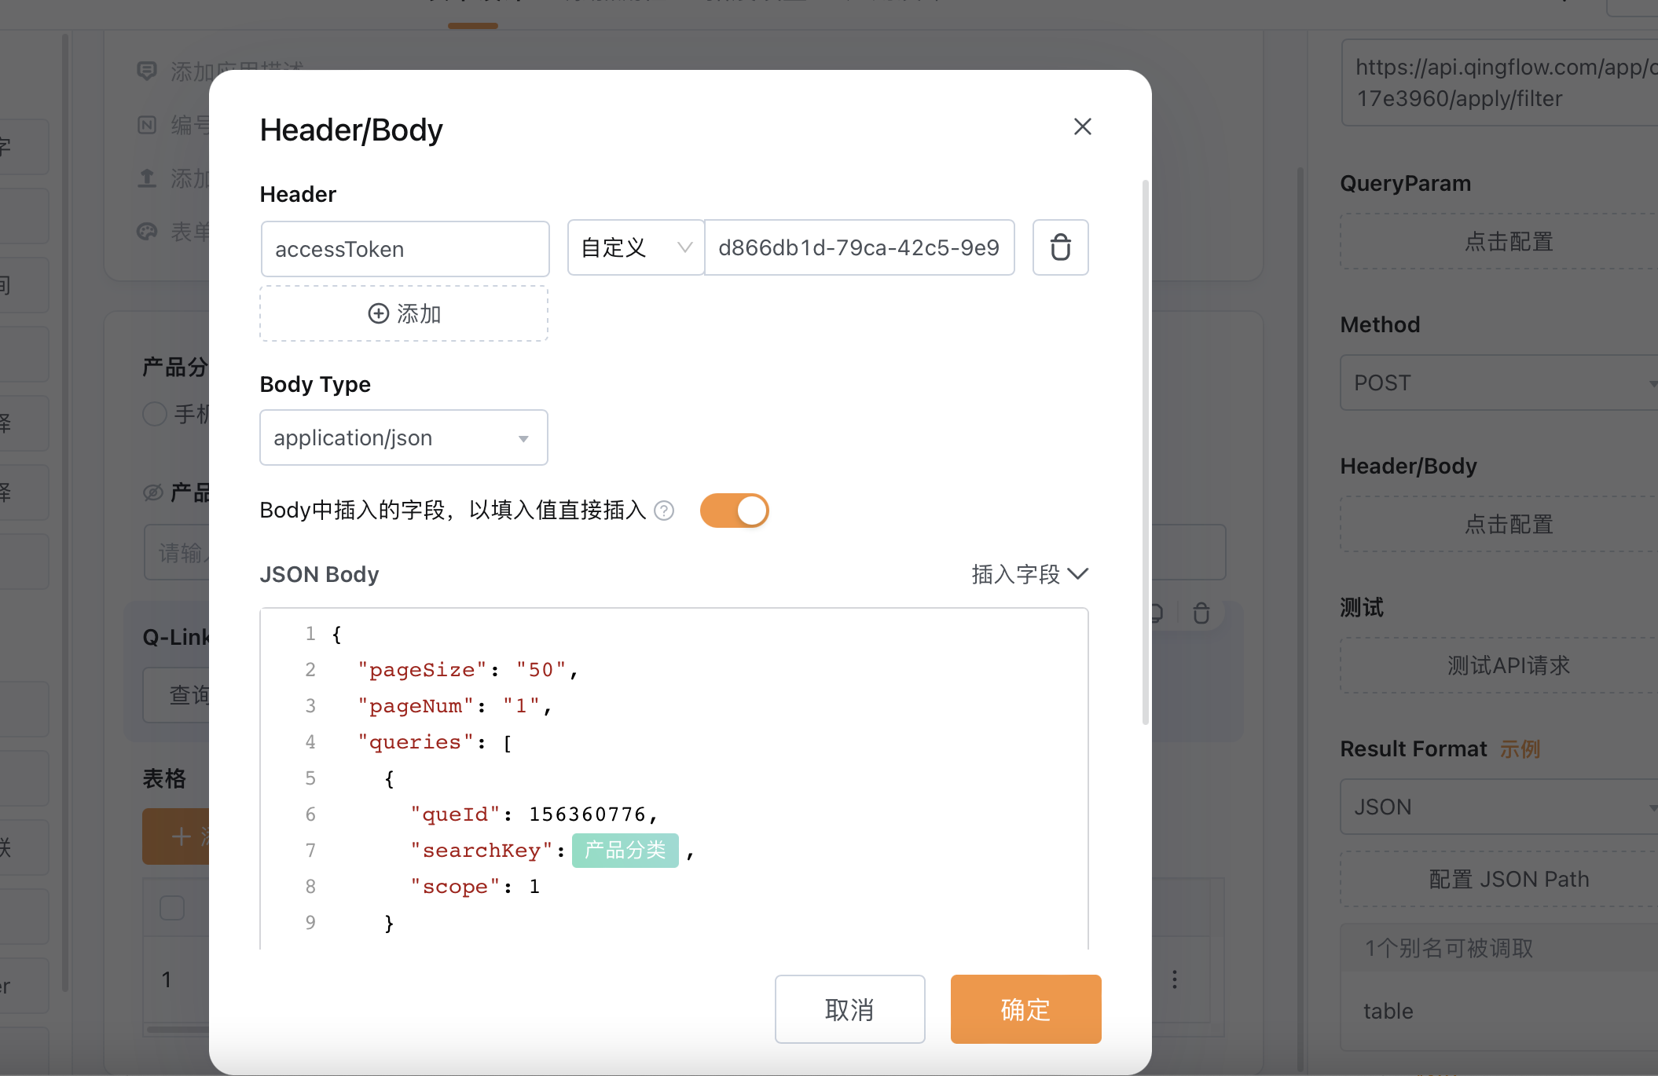Viewport: 1658px width, 1076px height.
Task: Click the help icon beside Body insert option
Action: (x=664, y=511)
